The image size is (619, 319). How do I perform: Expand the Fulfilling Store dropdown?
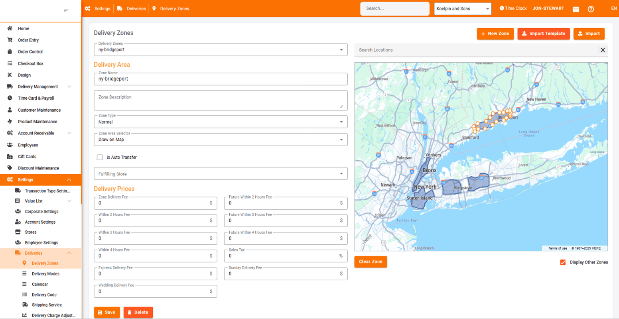tap(221, 174)
